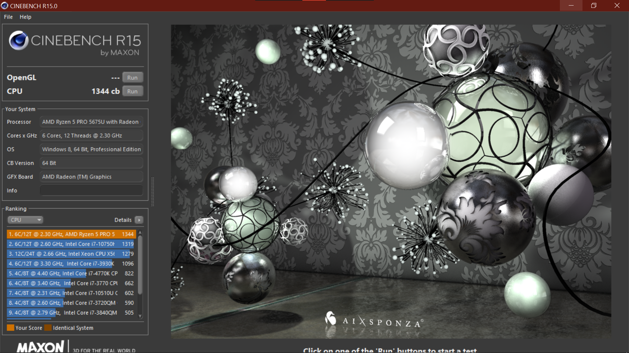629x353 pixels.
Task: Open the File menu
Action: [8, 17]
